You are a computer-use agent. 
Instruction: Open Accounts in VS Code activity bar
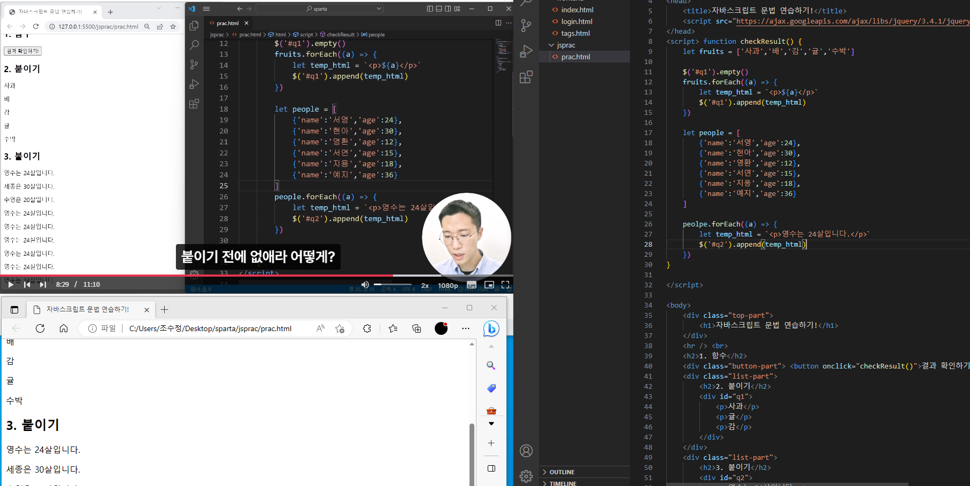526,451
